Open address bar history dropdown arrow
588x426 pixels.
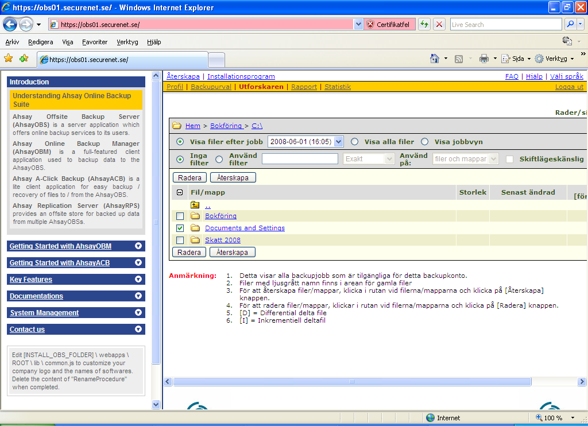point(358,24)
